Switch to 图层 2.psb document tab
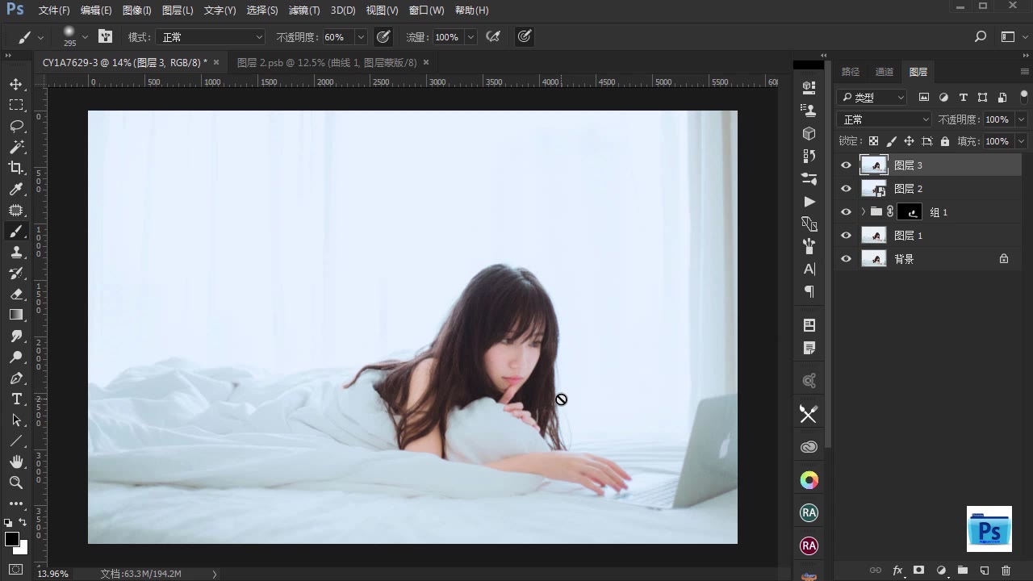The width and height of the screenshot is (1033, 581). [x=327, y=62]
